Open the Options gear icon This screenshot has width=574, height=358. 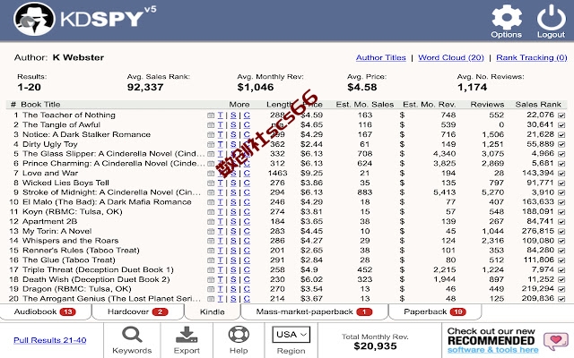coord(506,17)
